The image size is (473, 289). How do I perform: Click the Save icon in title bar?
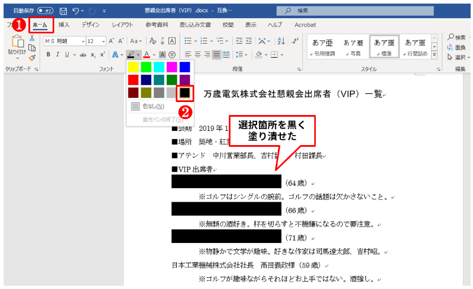[63, 11]
